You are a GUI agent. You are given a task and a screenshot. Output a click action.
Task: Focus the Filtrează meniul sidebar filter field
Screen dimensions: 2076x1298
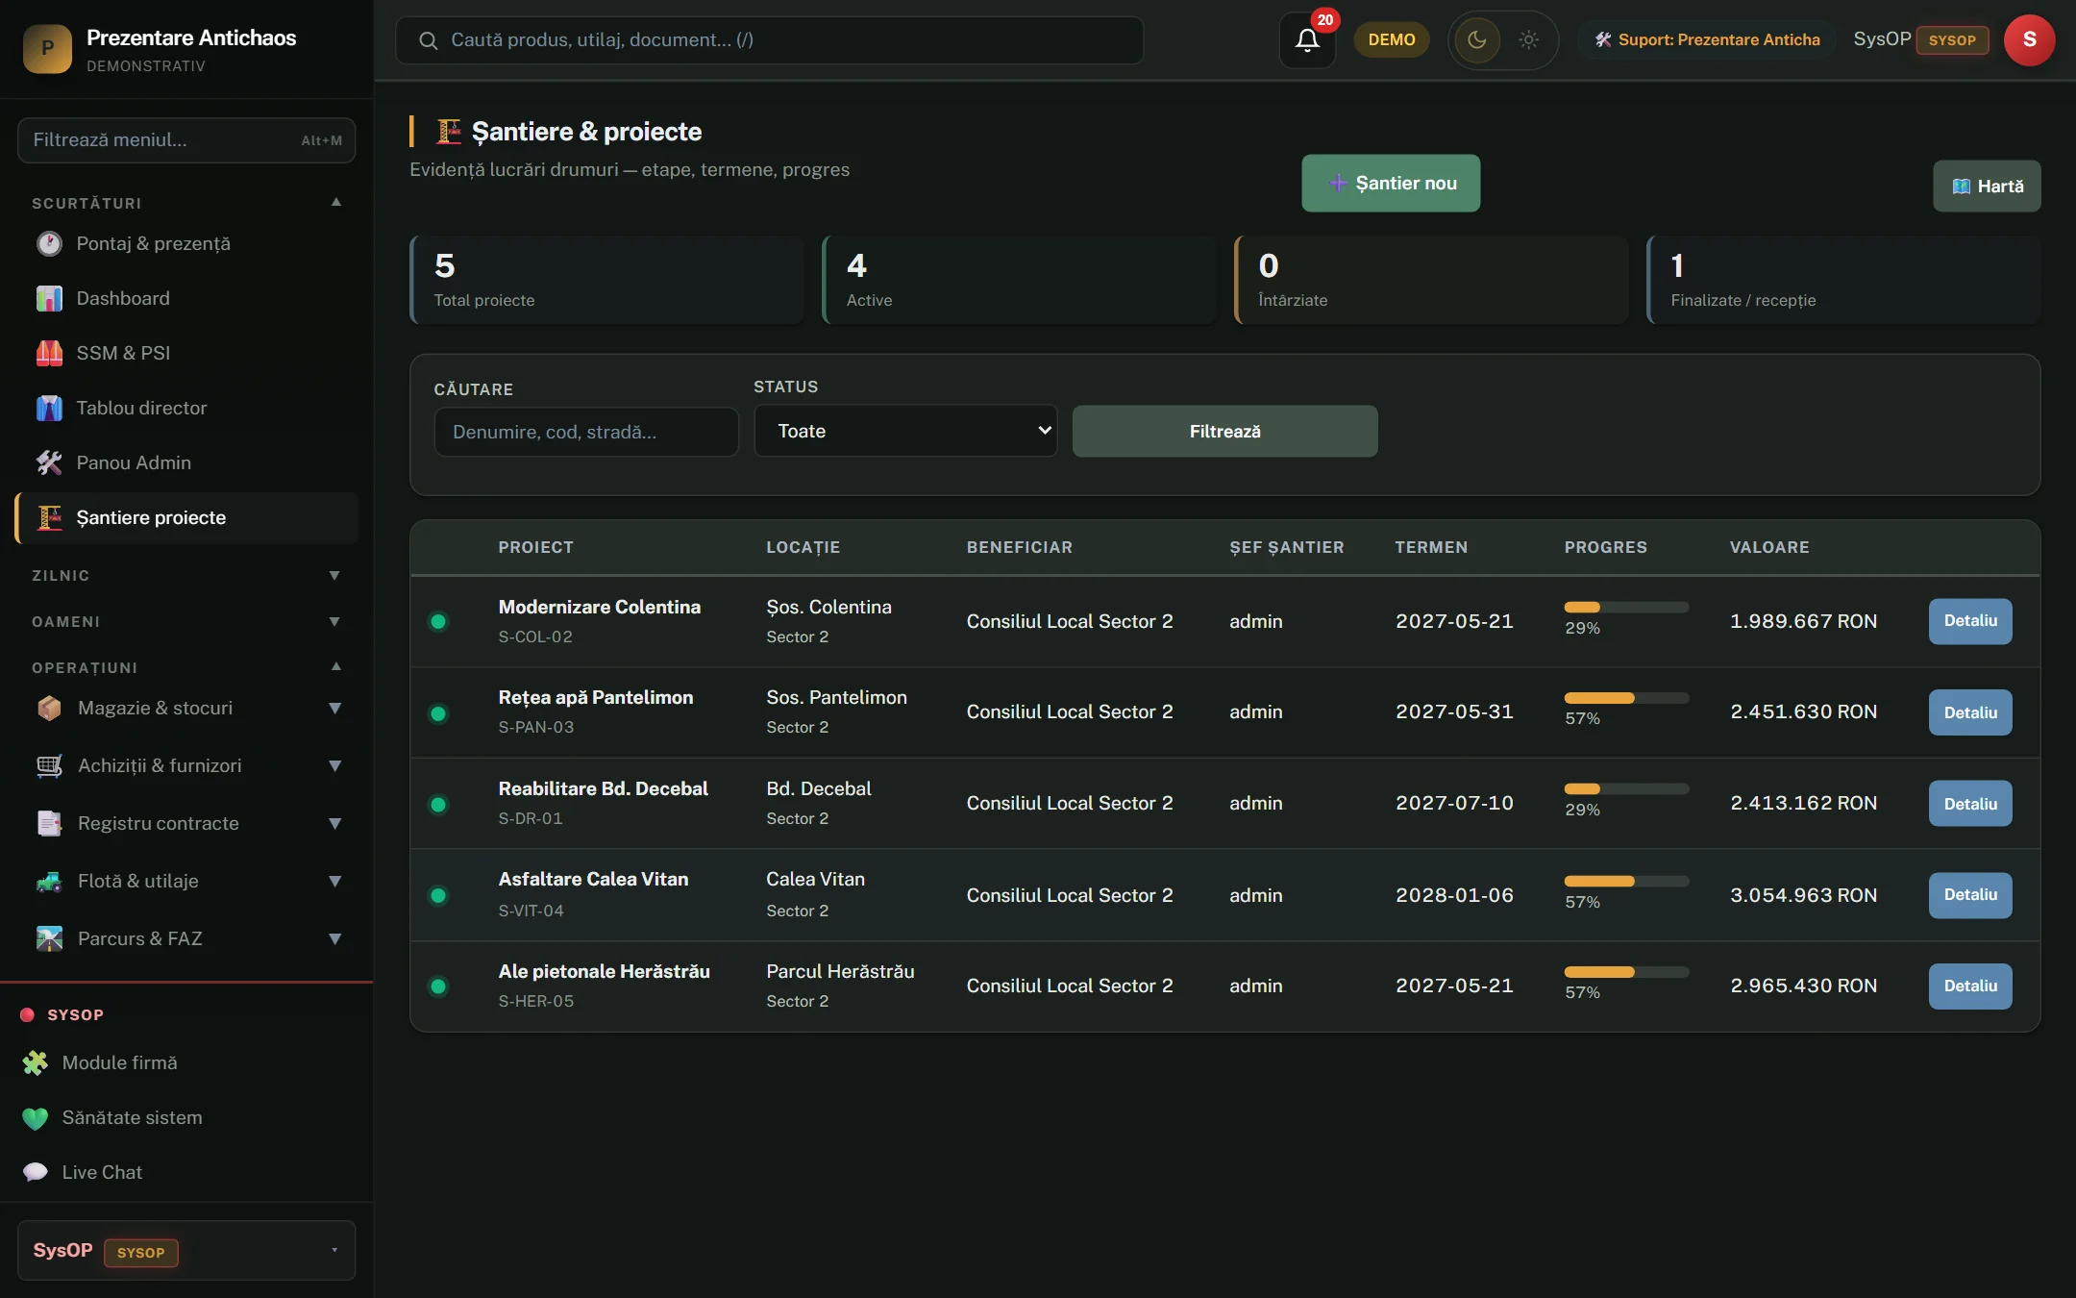[x=186, y=140]
